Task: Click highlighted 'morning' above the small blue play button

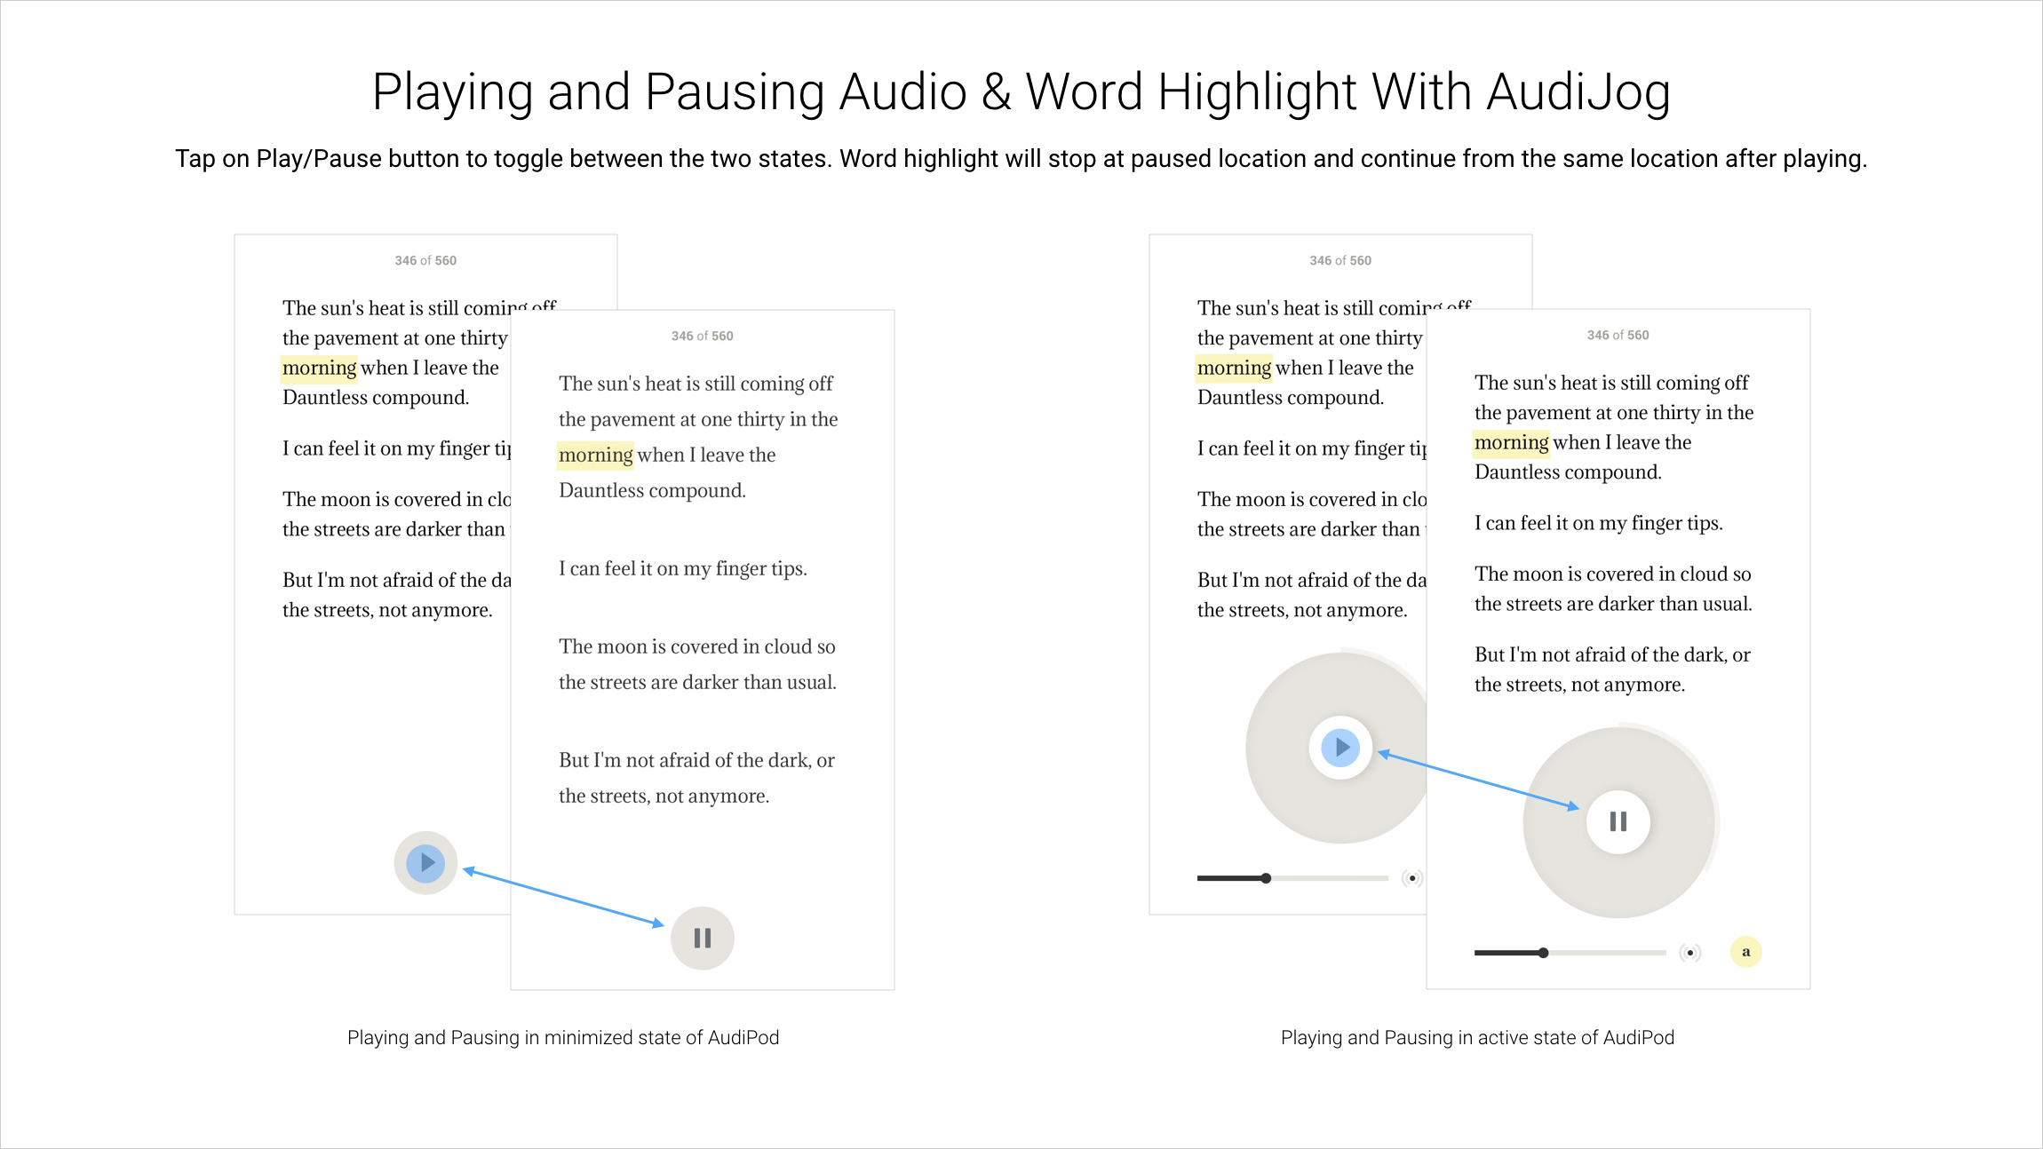Action: [x=319, y=368]
